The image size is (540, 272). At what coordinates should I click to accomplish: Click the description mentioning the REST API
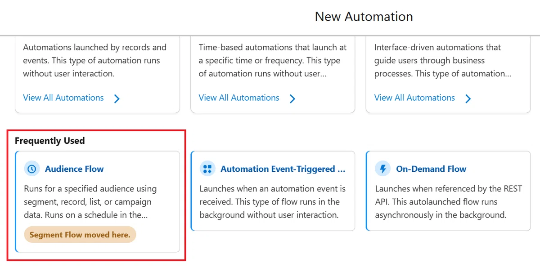tap(448, 202)
